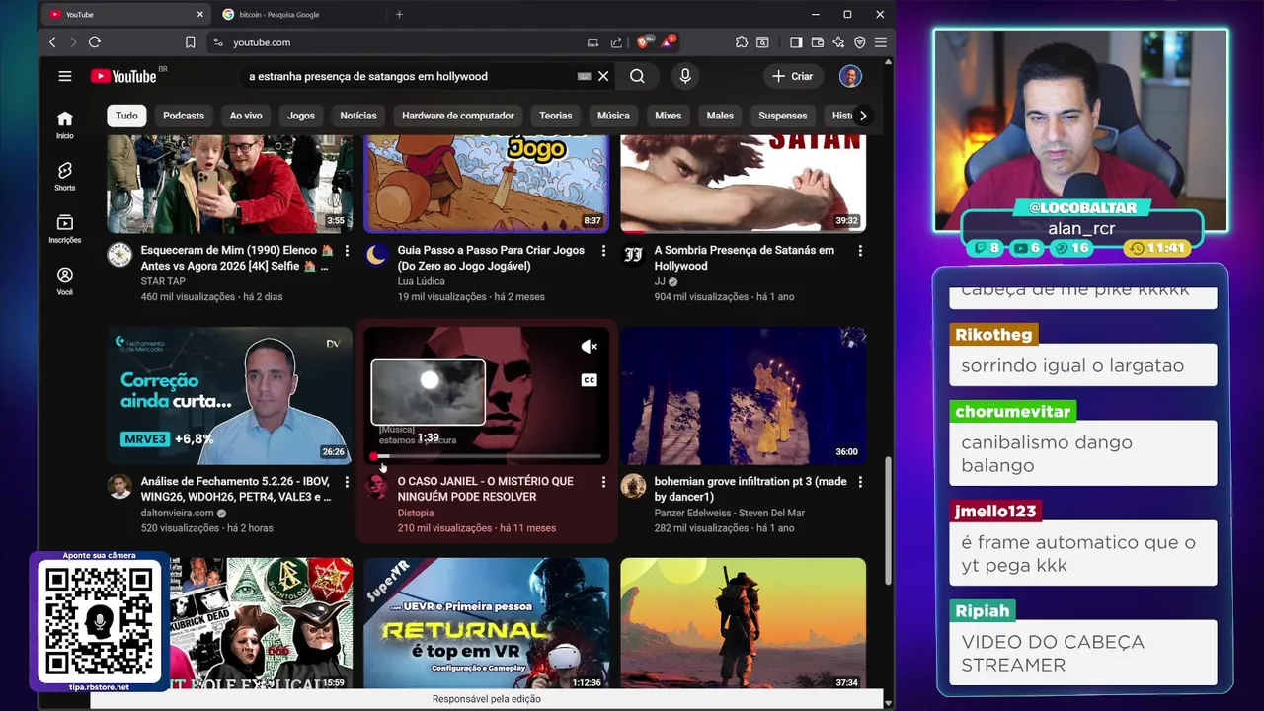This screenshot has height=711, width=1264.
Task: Open bohemian grove infiltration pt 3 title
Action: (x=750, y=489)
